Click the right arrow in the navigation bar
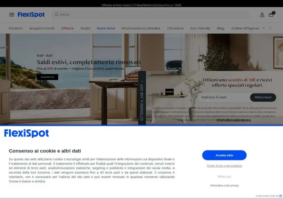The image size is (283, 199). point(270,28)
